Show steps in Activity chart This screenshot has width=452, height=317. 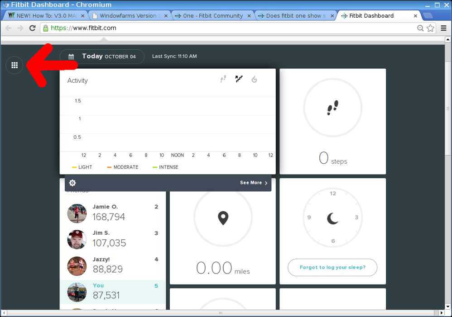point(223,79)
